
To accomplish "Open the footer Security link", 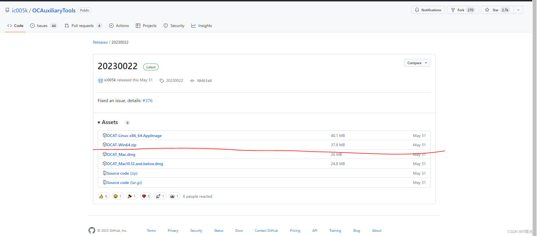I will pyautogui.click(x=196, y=231).
